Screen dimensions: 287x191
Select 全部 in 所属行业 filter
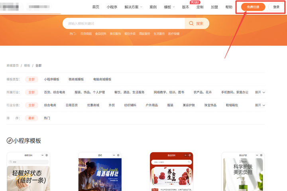tap(31, 92)
